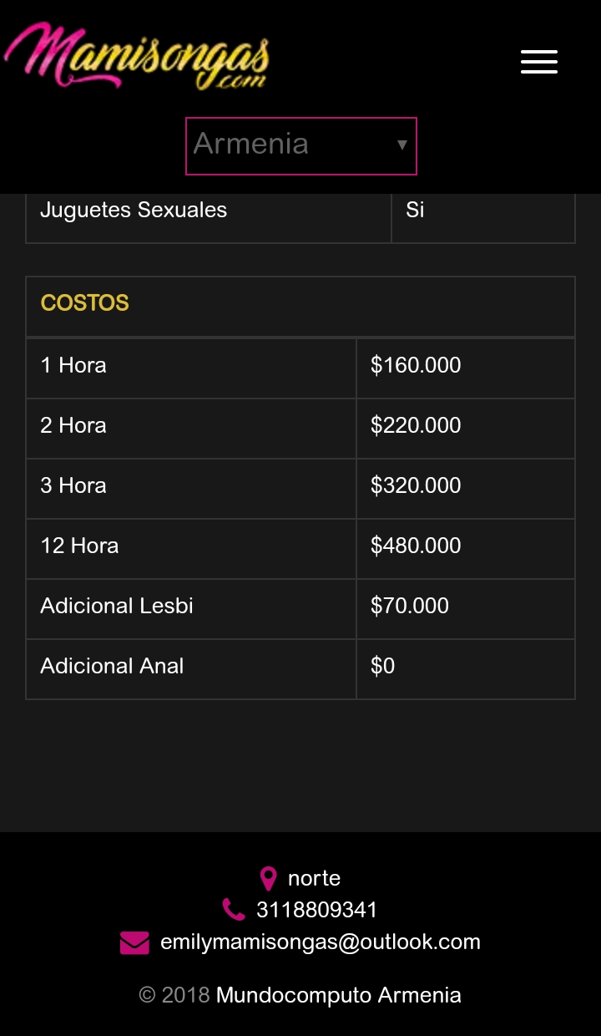Screen dimensions: 601x1036
Task: Click the Juguetes Sexuales row label
Action: click(x=134, y=210)
